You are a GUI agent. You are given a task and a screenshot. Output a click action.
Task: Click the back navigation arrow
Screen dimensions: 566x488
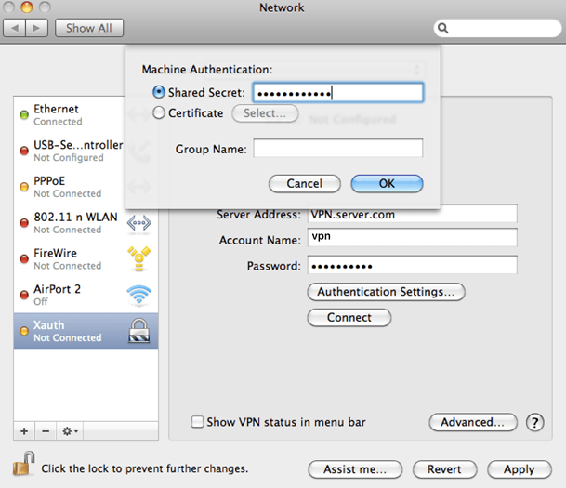click(x=15, y=28)
